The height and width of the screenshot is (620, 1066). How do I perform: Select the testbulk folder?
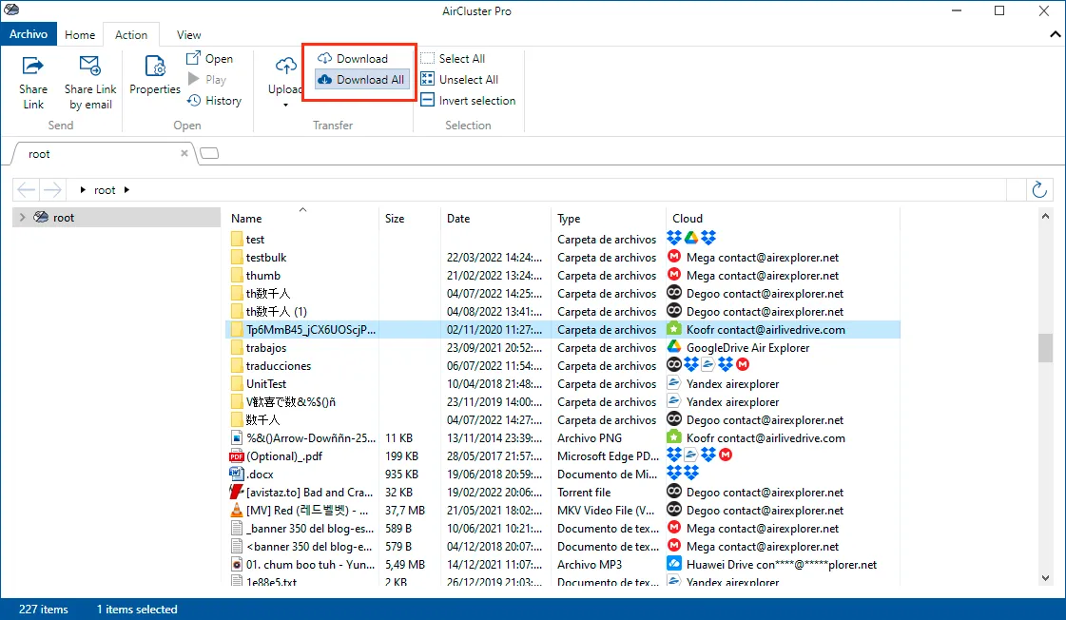[x=266, y=257]
